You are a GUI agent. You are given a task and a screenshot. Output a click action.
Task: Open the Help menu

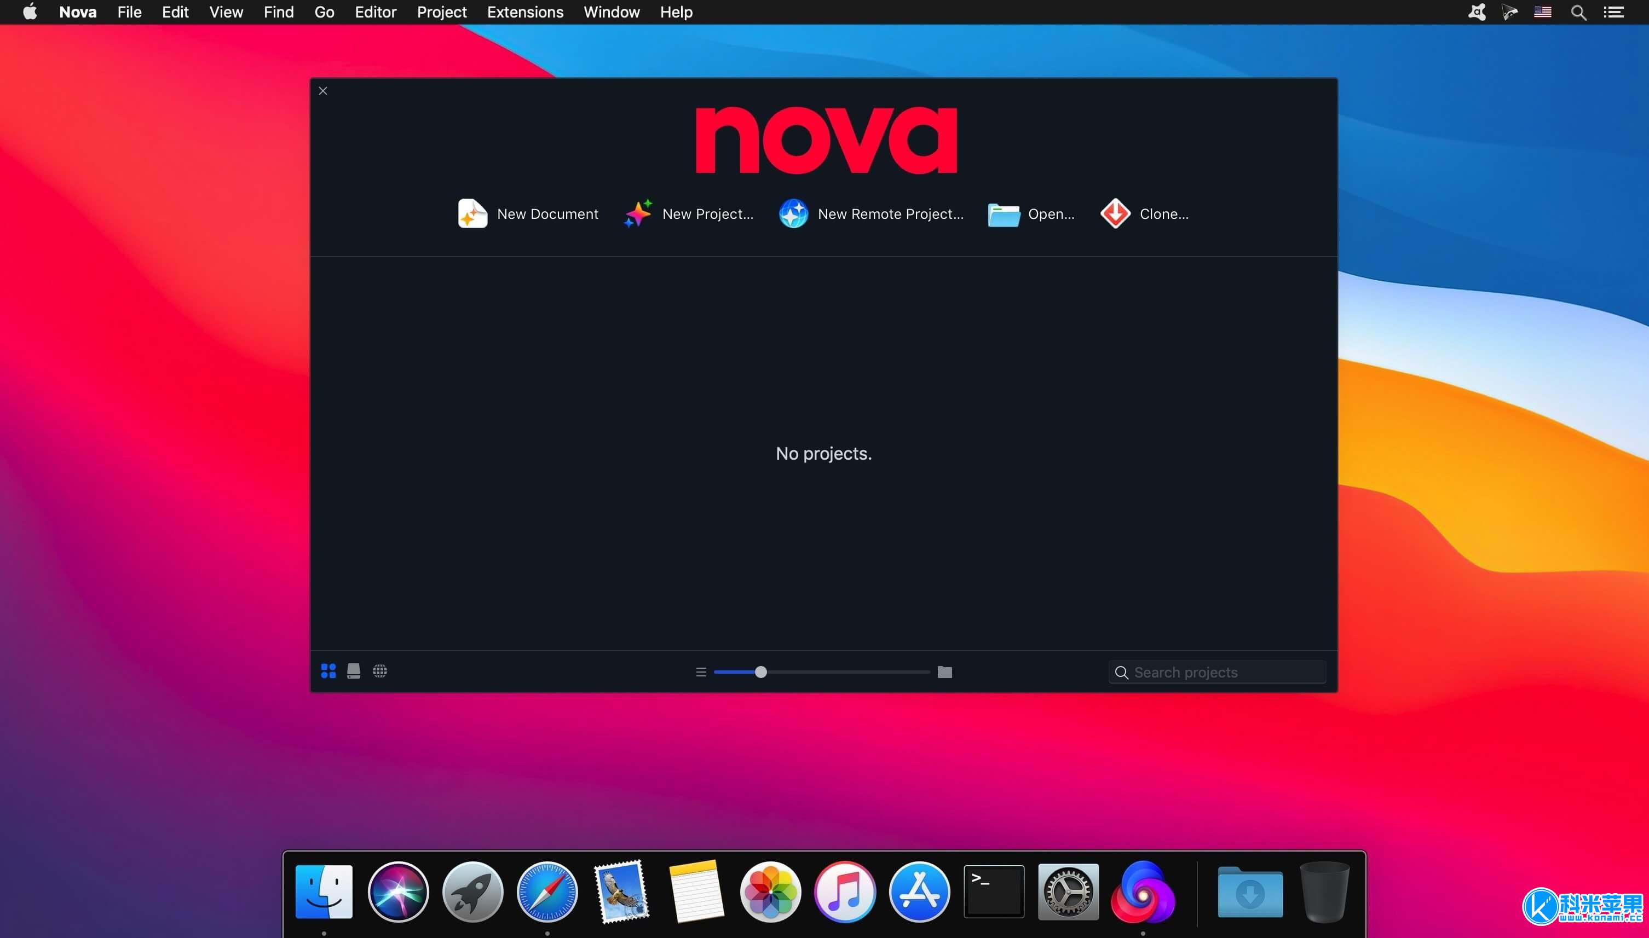[676, 11]
